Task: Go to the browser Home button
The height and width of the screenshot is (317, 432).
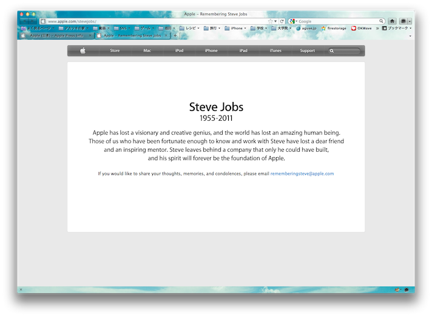Action: pyautogui.click(x=392, y=21)
